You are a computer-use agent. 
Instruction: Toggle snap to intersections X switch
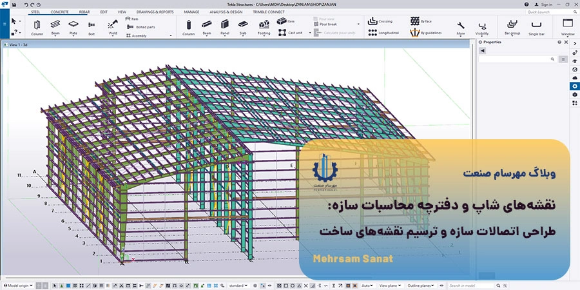306,285
